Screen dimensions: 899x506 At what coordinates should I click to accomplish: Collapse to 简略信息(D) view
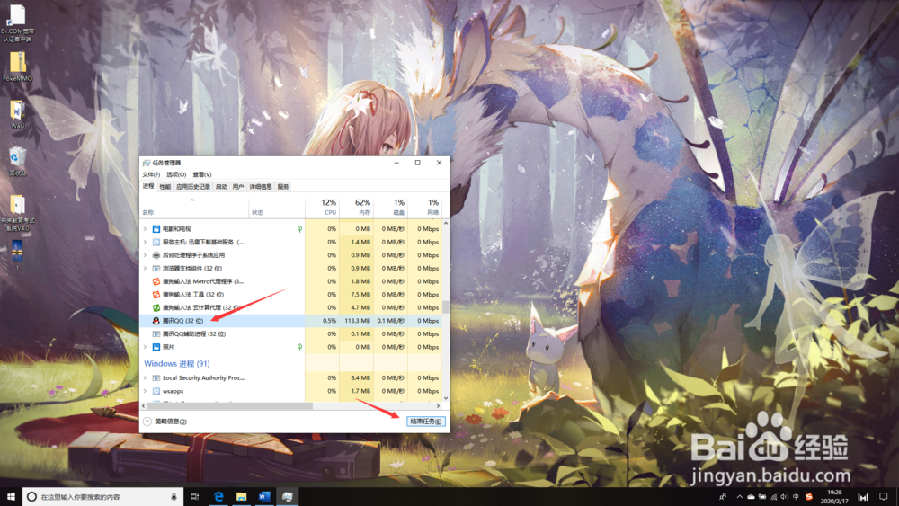(x=165, y=422)
